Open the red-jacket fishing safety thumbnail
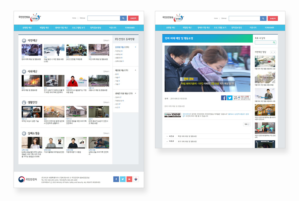 pyautogui.click(x=76, y=81)
